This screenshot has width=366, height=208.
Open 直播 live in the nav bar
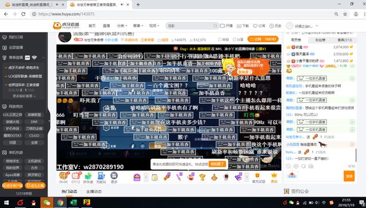coord(106,26)
